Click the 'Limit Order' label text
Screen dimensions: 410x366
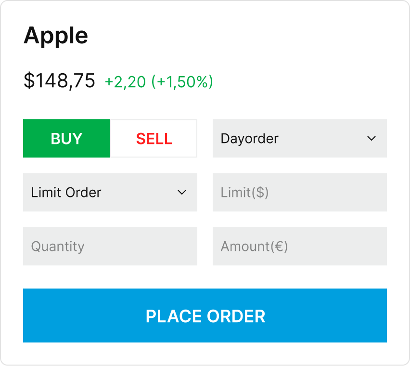coord(66,193)
